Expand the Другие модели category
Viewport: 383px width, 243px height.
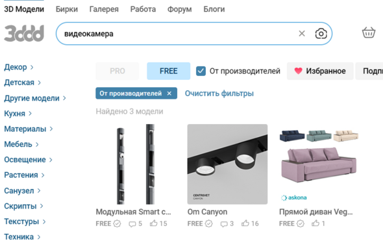point(35,98)
